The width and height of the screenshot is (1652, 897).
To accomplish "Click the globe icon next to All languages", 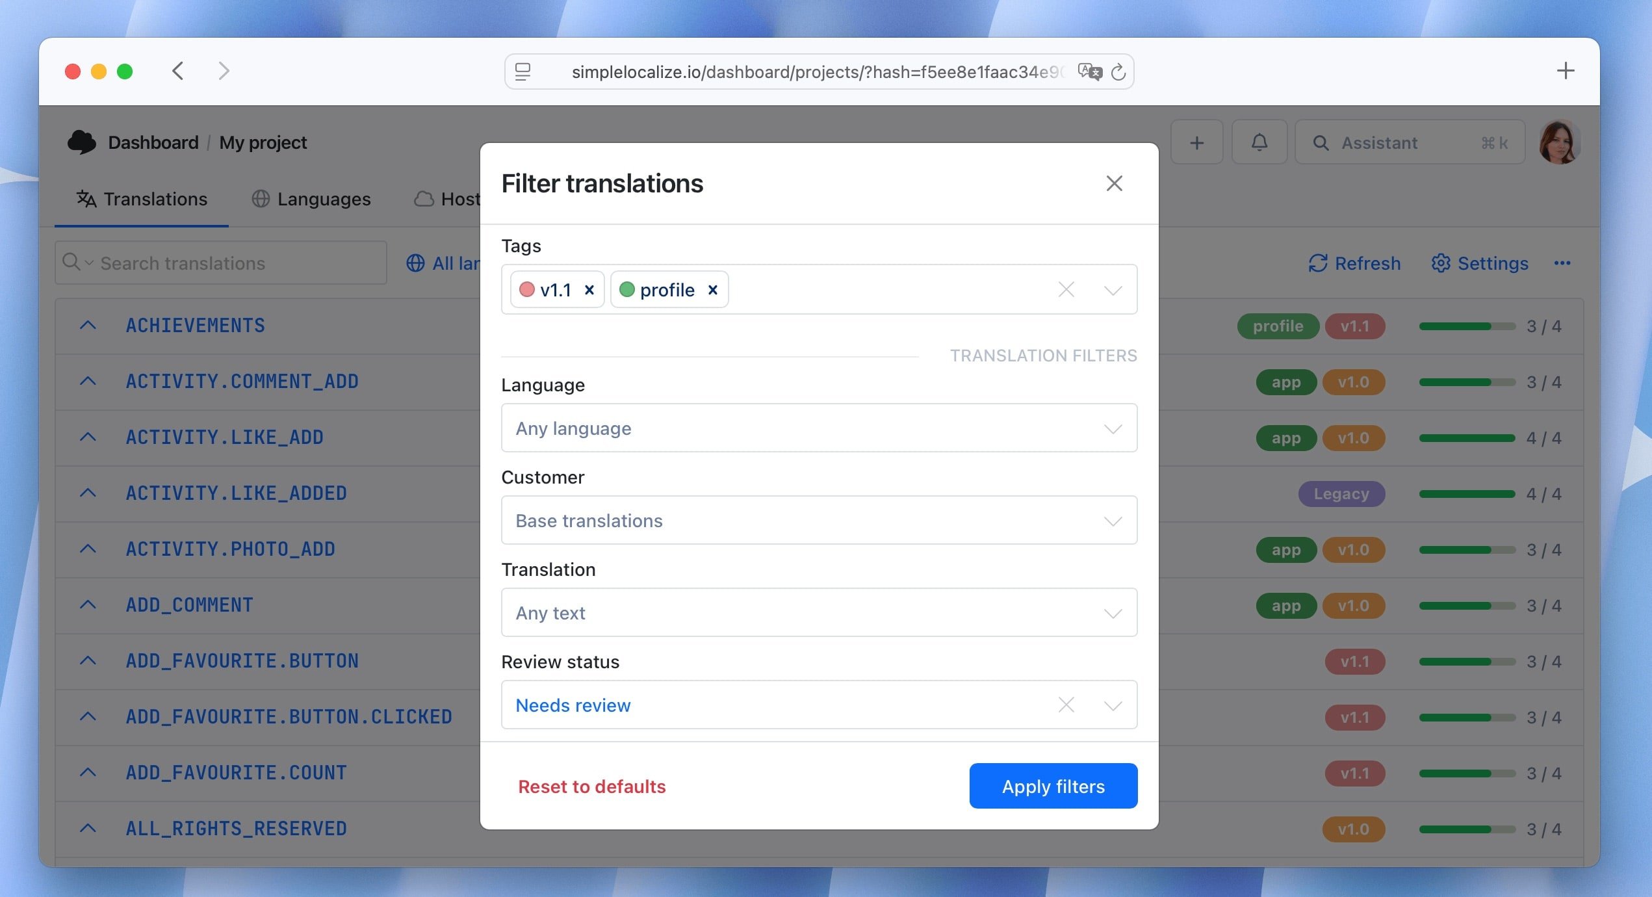I will point(416,263).
